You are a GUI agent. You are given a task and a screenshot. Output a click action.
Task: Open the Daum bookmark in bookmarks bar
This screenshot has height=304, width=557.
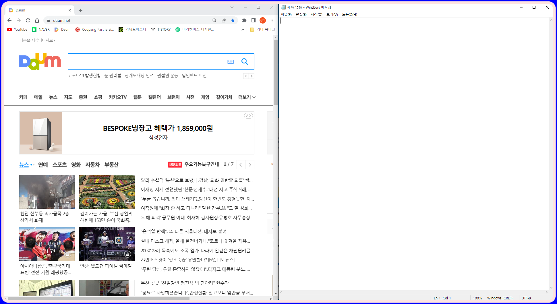(x=63, y=30)
